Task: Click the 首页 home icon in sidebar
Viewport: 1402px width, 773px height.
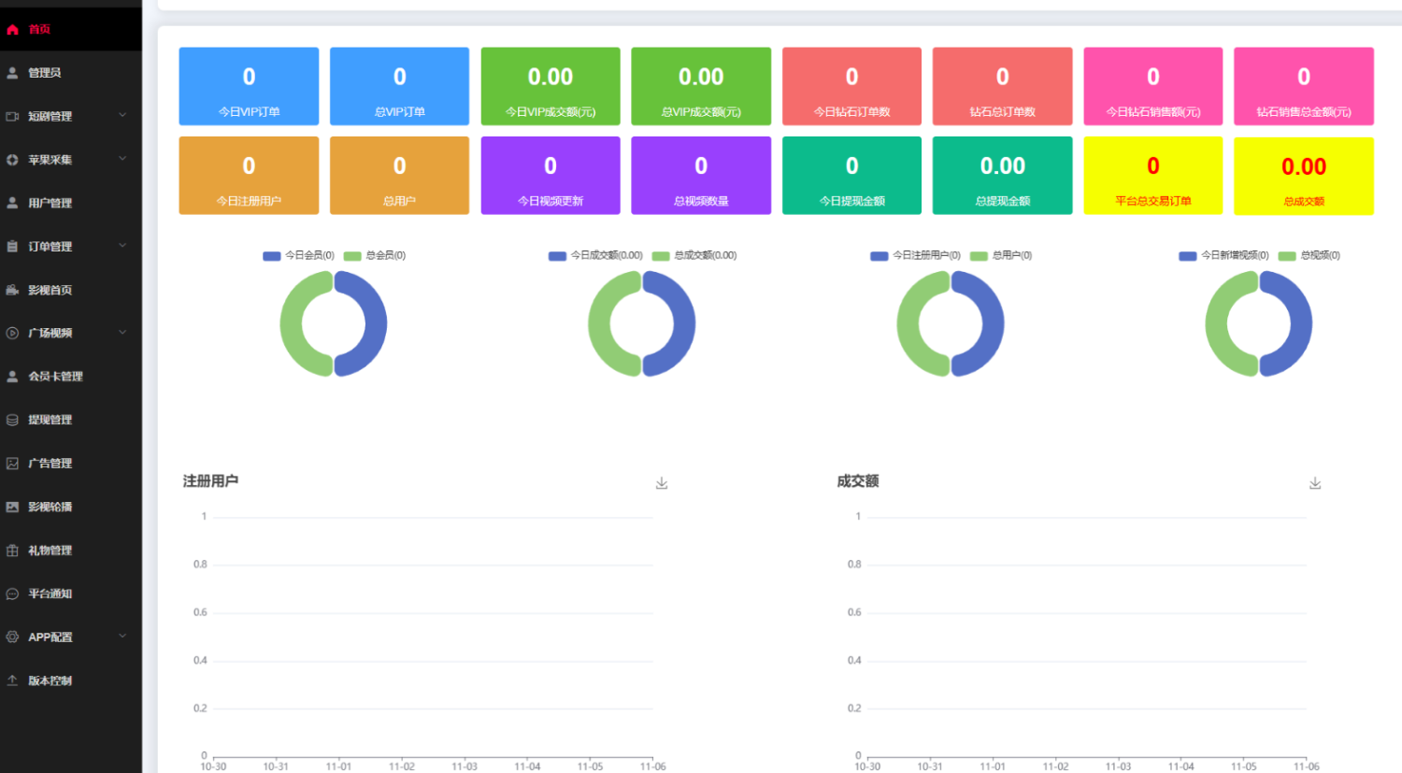Action: pos(12,30)
